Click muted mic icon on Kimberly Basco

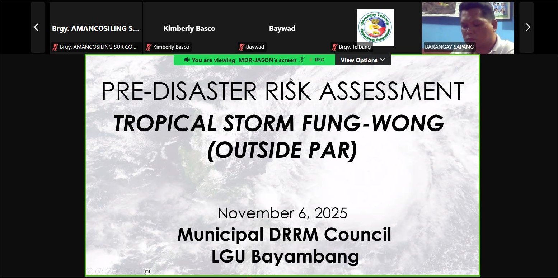point(149,47)
